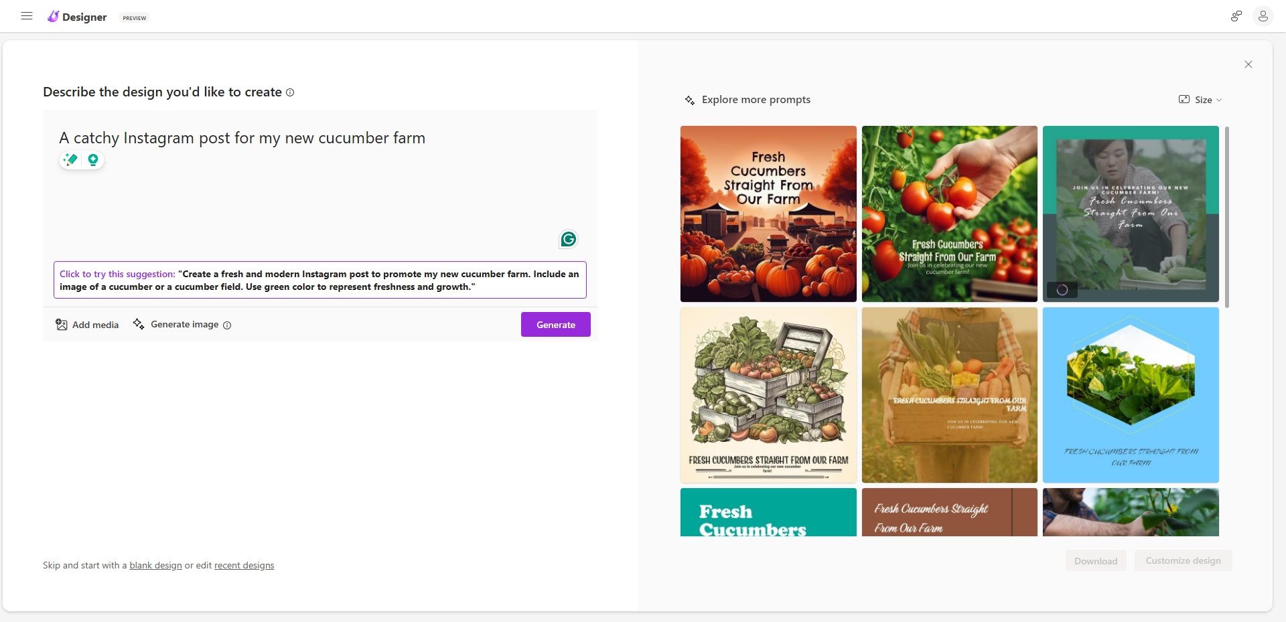The width and height of the screenshot is (1286, 622).
Task: Select the pumpkin Fresh Cucumbers design thumbnail
Action: click(768, 214)
